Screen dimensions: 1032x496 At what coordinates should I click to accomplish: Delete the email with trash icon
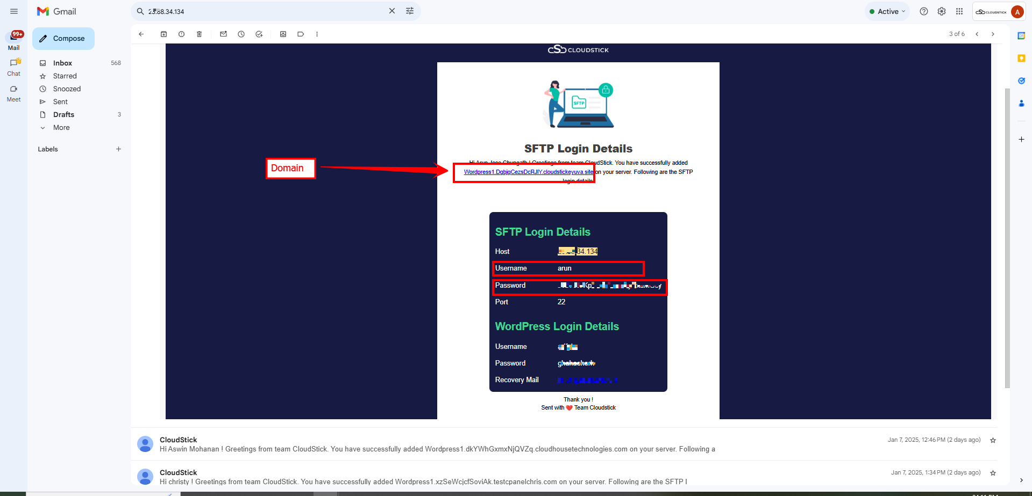[199, 34]
